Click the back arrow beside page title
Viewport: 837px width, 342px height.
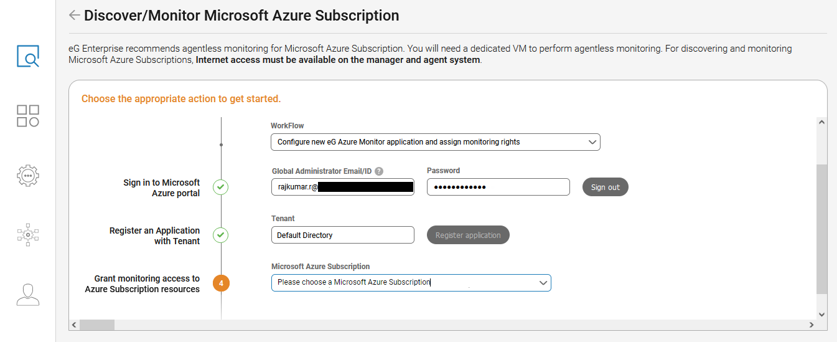tap(75, 16)
